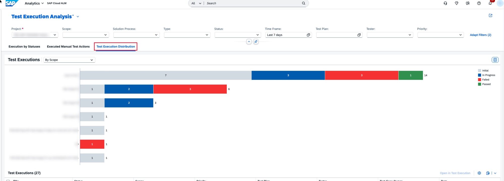This screenshot has width=504, height=181.
Task: Click blue segment in the 3-total row
Action: pos(129,103)
